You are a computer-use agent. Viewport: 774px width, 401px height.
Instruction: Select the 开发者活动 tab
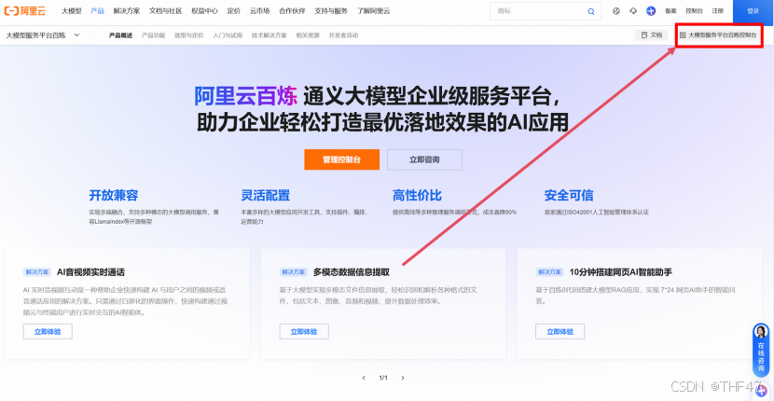pyautogui.click(x=343, y=35)
